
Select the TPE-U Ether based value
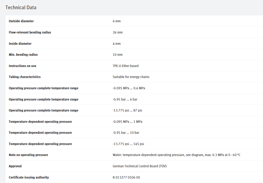click(x=126, y=66)
